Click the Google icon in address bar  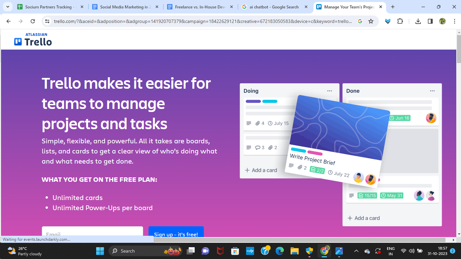coord(360,21)
